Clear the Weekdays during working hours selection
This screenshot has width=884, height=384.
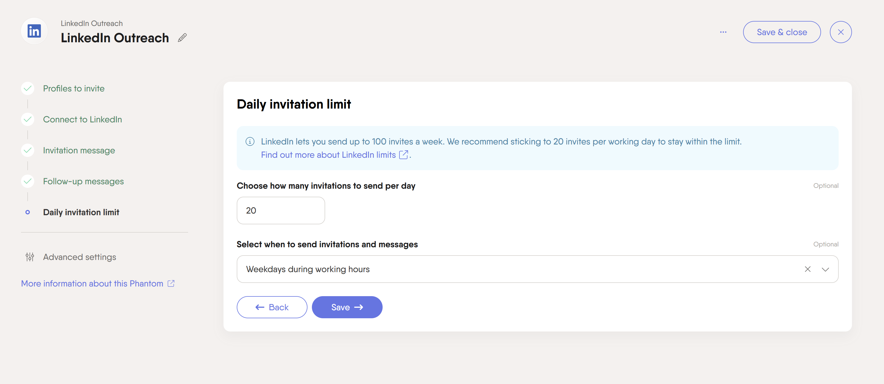(807, 269)
